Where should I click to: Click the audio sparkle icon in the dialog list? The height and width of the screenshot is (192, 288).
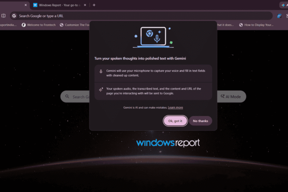pyautogui.click(x=101, y=89)
